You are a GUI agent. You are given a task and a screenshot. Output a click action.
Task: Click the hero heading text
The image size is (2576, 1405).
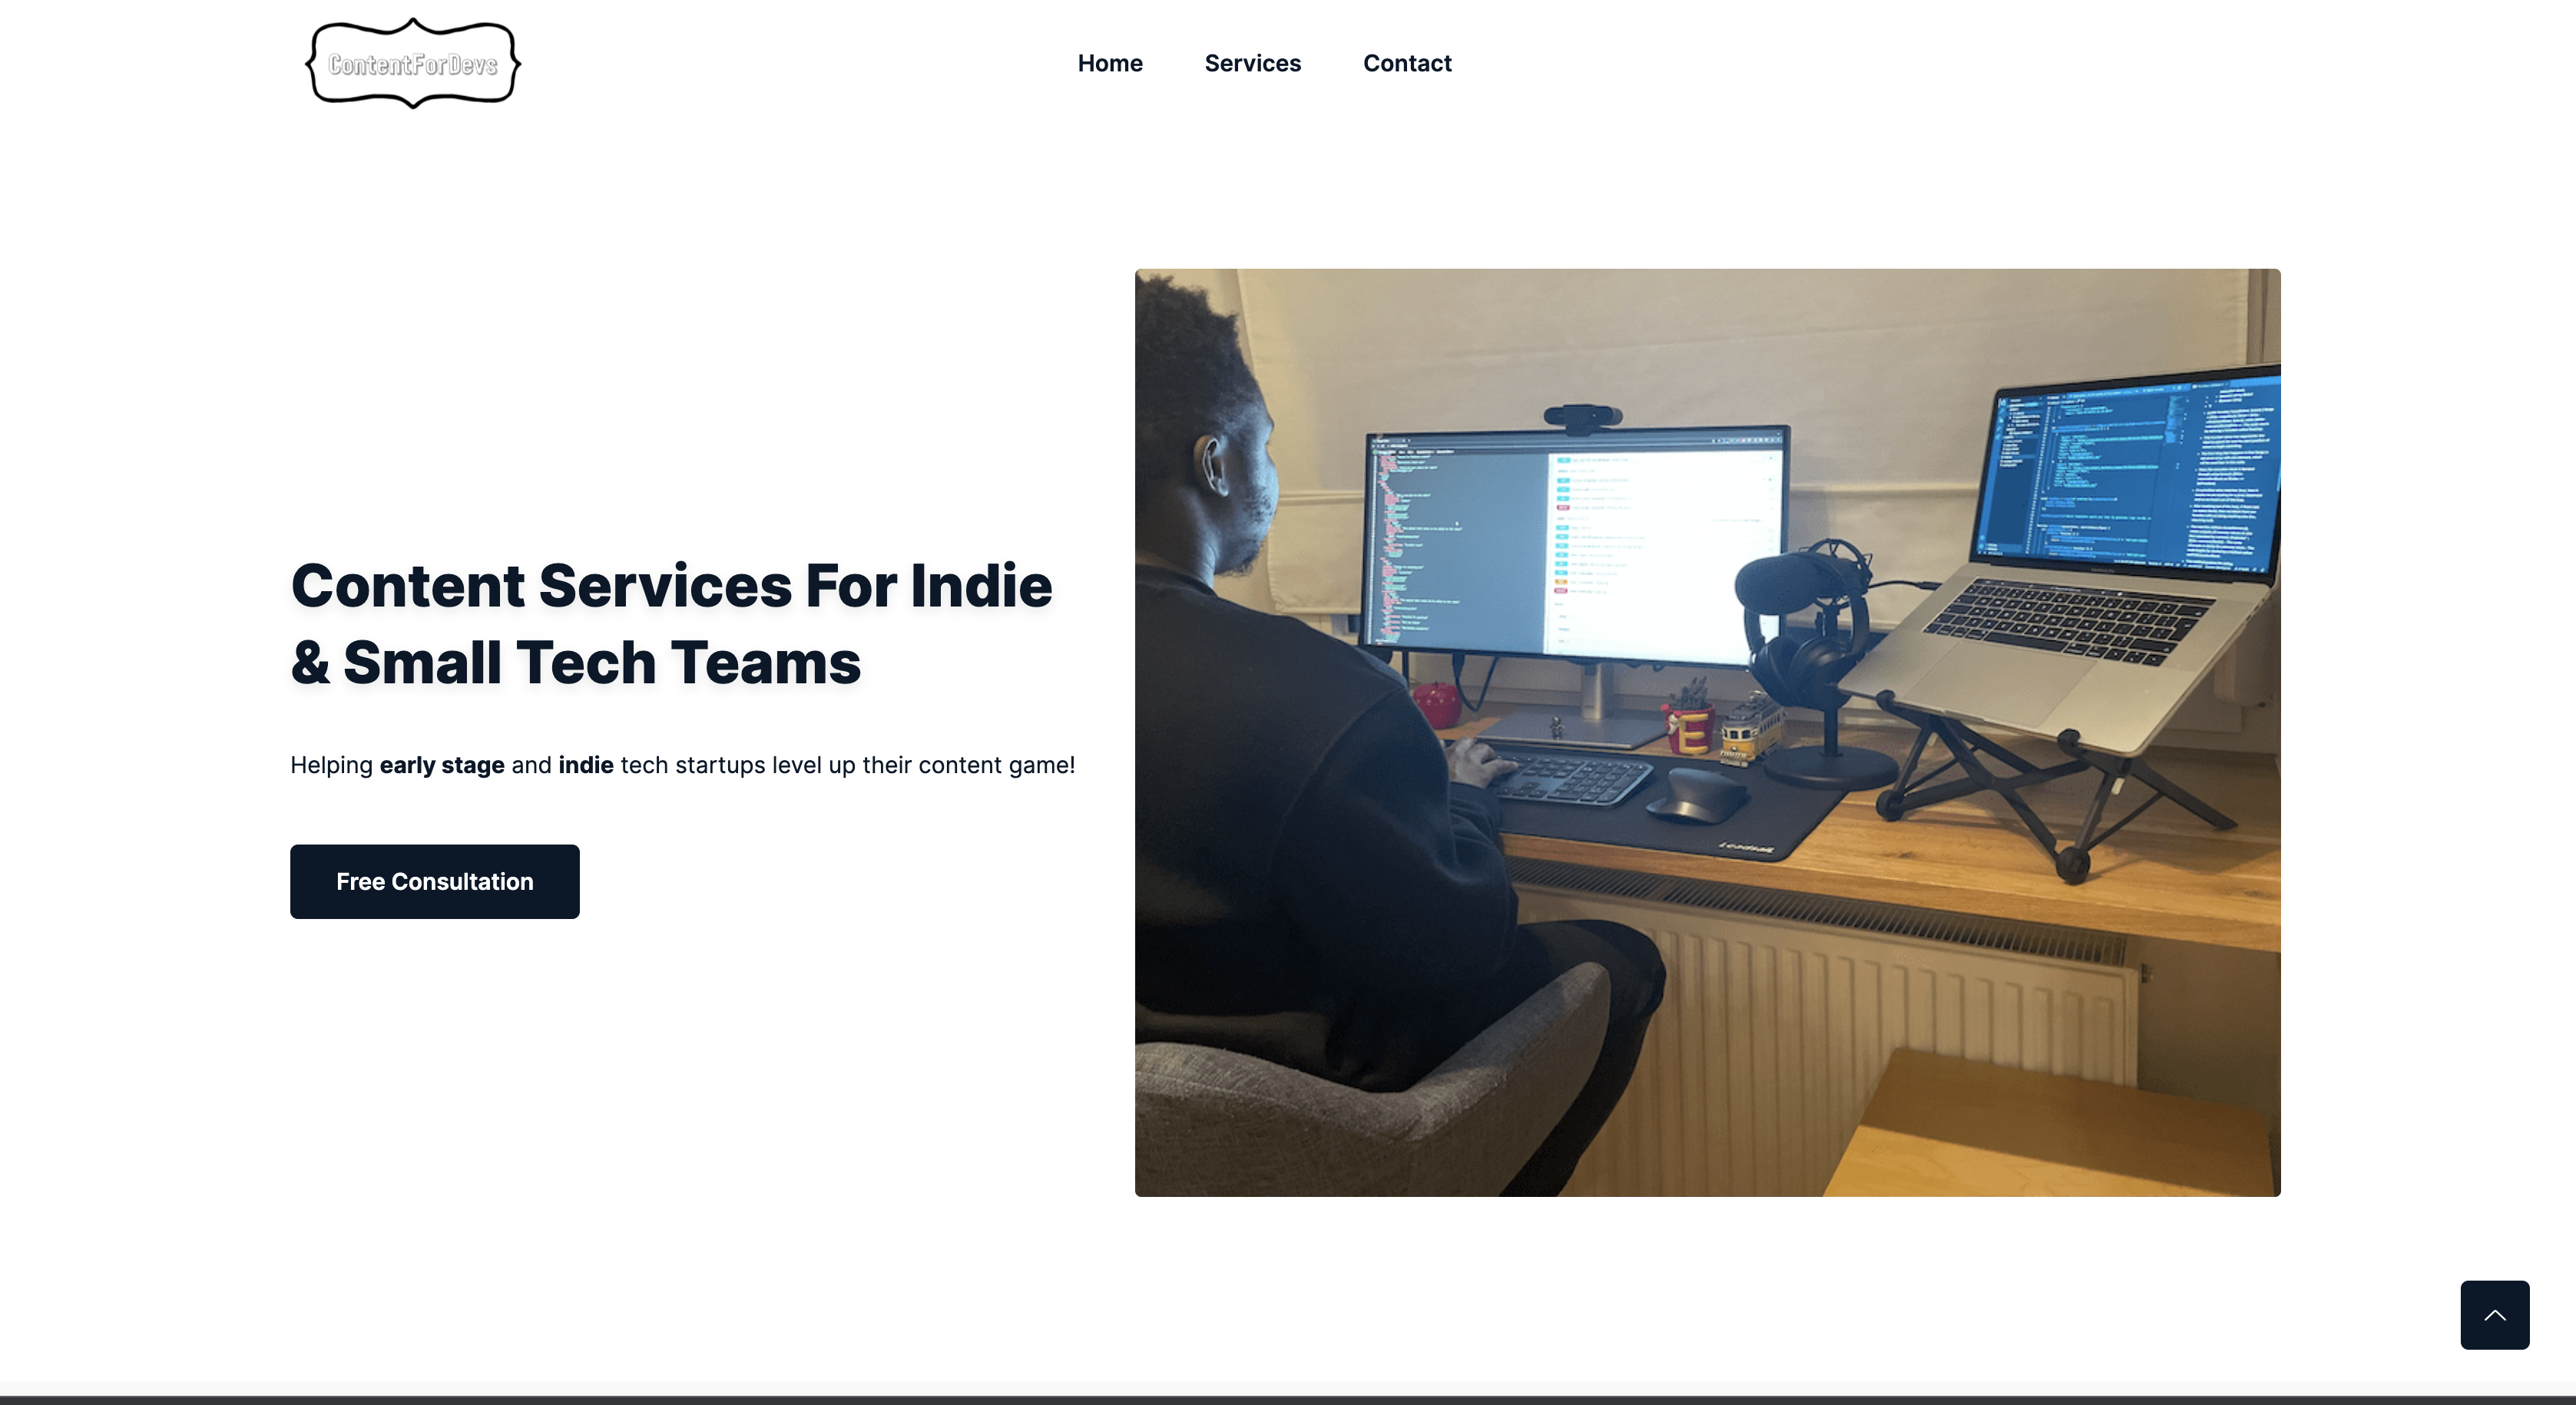[670, 623]
